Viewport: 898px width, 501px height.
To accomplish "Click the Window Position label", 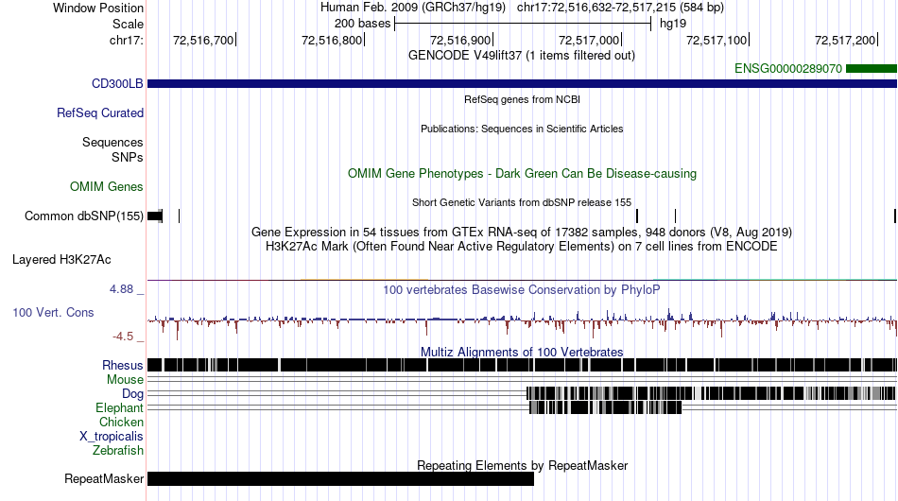I will pyautogui.click(x=98, y=8).
